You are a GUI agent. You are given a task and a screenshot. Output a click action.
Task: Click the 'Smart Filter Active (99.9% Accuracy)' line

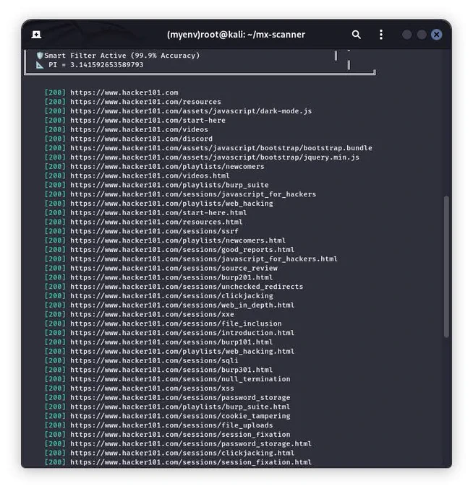click(119, 56)
